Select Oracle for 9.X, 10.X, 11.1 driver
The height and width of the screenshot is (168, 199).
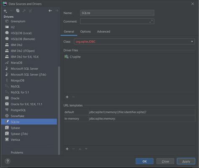pyautogui.click(x=29, y=104)
